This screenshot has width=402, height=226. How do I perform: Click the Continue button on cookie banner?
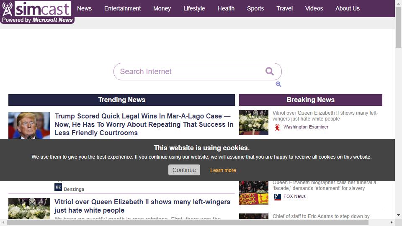coord(184,170)
